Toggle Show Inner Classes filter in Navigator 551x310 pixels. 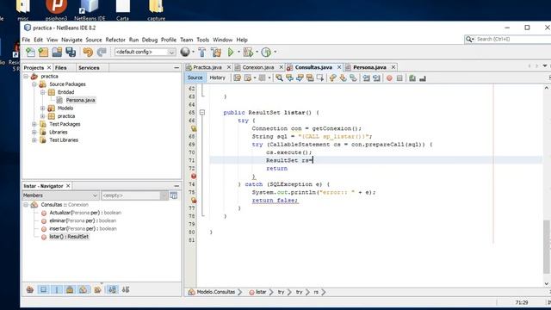tap(84, 289)
